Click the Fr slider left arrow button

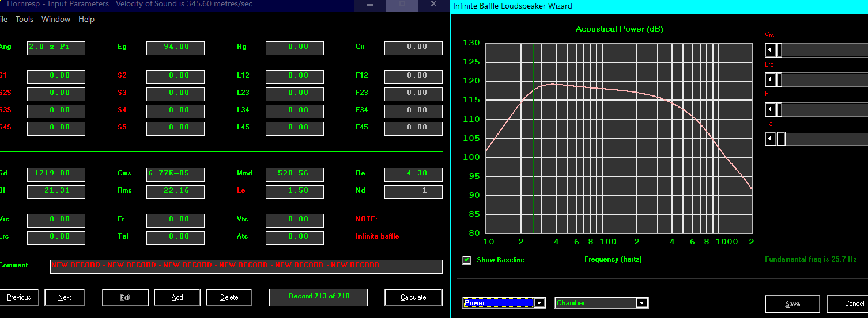coord(770,109)
